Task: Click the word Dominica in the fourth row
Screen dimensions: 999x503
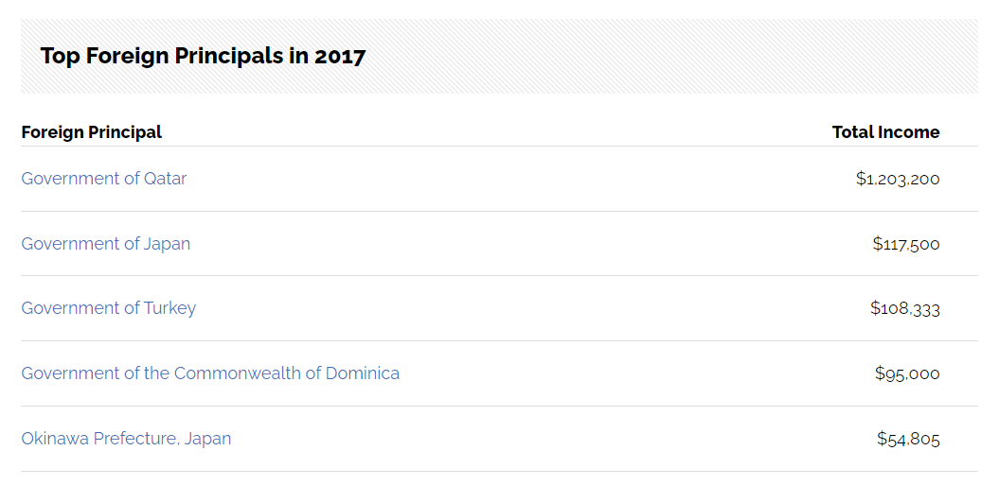Action: click(x=363, y=373)
